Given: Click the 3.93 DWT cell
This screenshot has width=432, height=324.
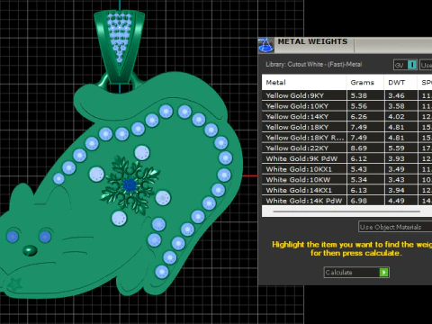Looking at the screenshot, I should point(400,158).
